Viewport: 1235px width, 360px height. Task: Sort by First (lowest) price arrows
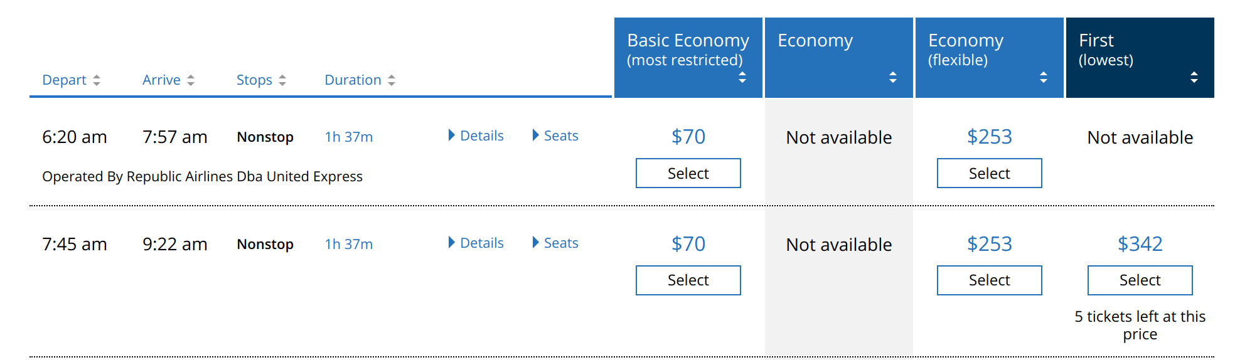(1194, 77)
